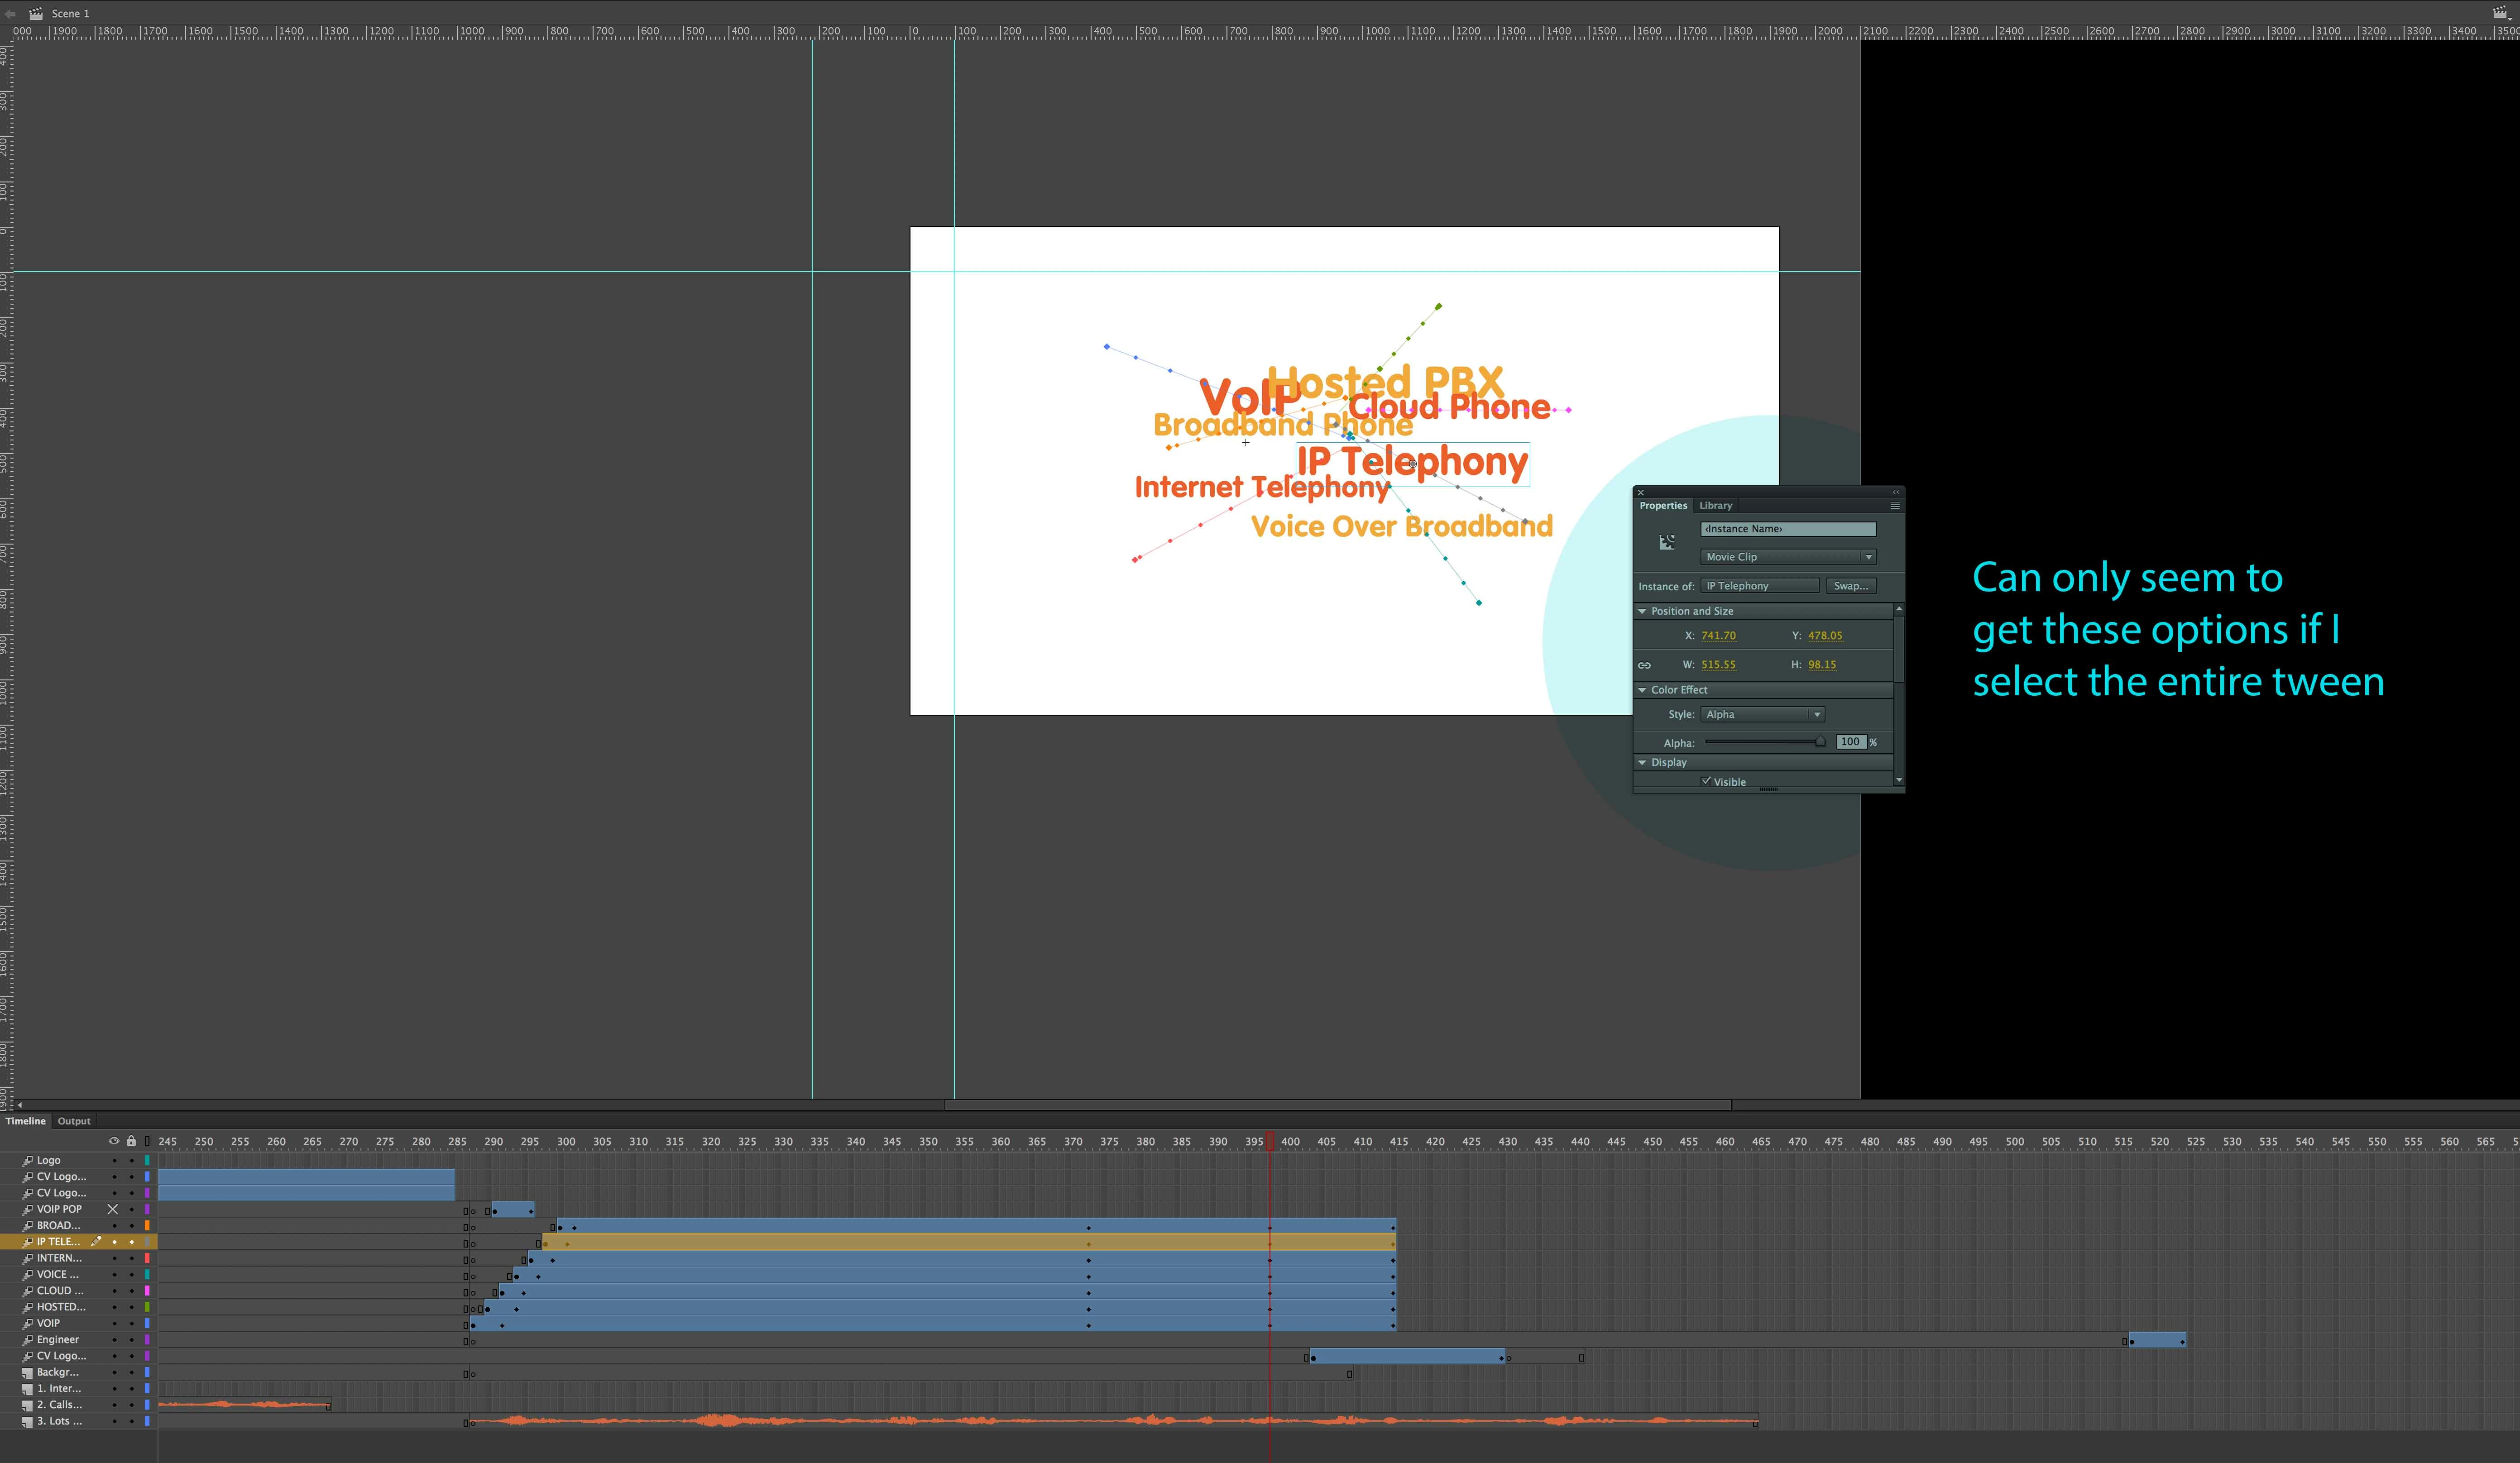Click the eye icon for all layers' visibility
2520x1463 pixels.
click(x=114, y=1141)
